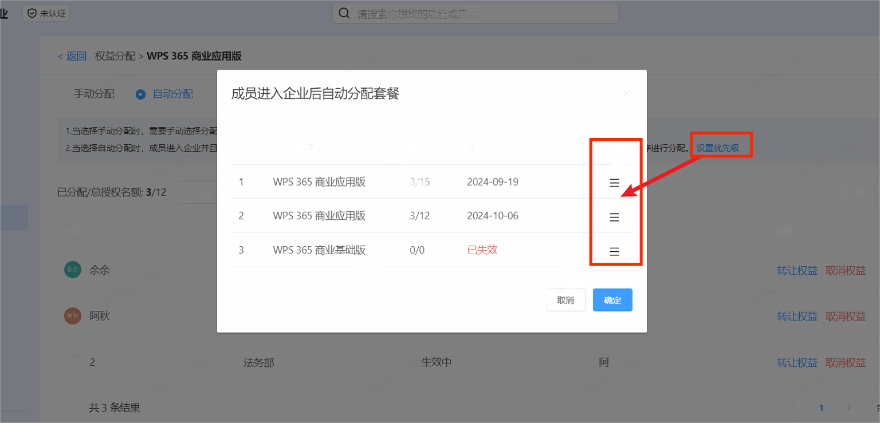This screenshot has height=423, width=880.
Task: Click the search magnifier icon
Action: (x=344, y=14)
